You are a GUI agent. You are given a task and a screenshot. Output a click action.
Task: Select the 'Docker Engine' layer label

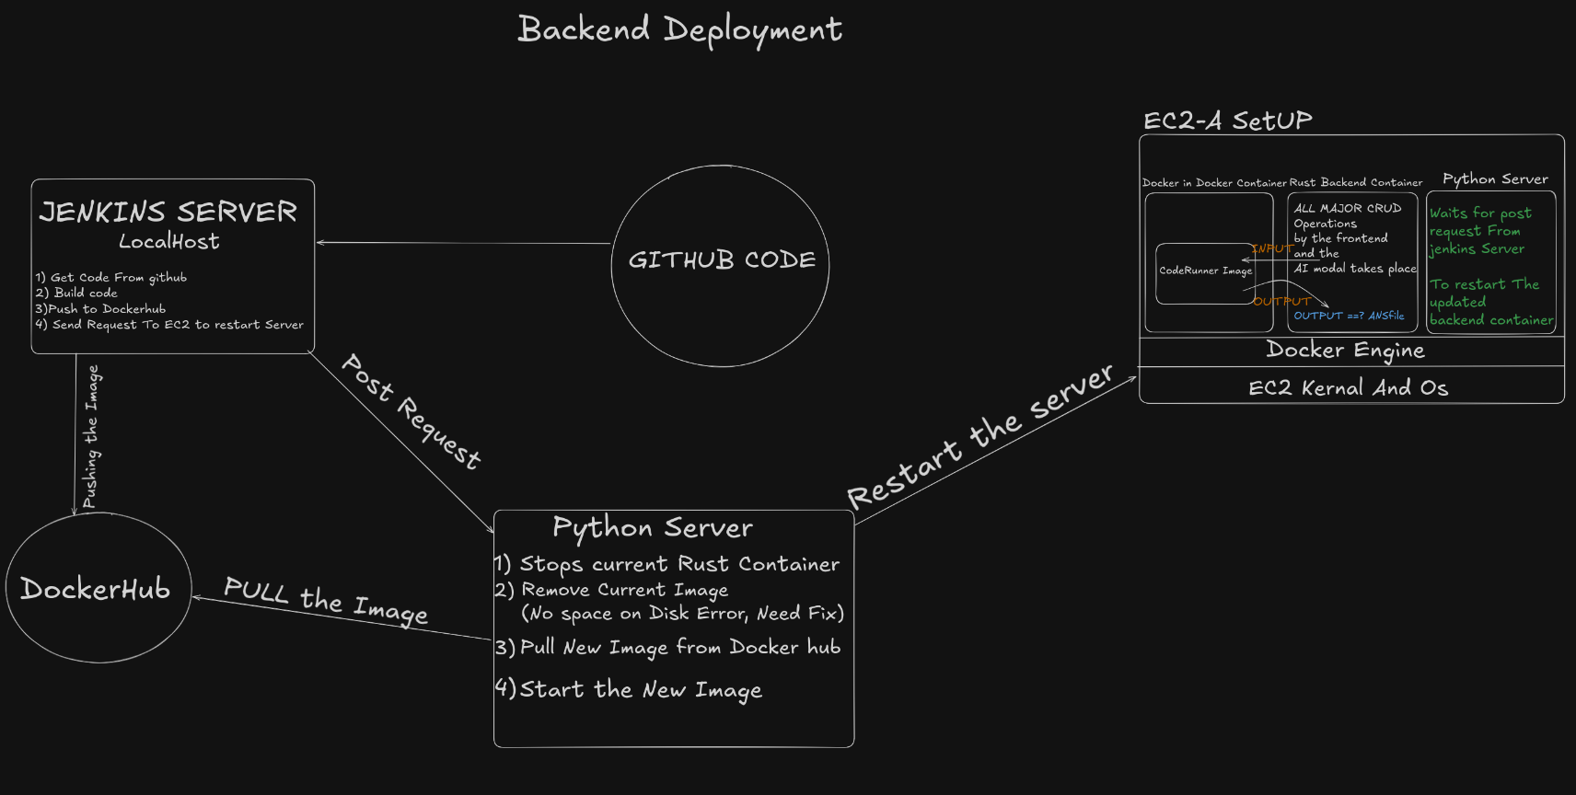(1345, 351)
